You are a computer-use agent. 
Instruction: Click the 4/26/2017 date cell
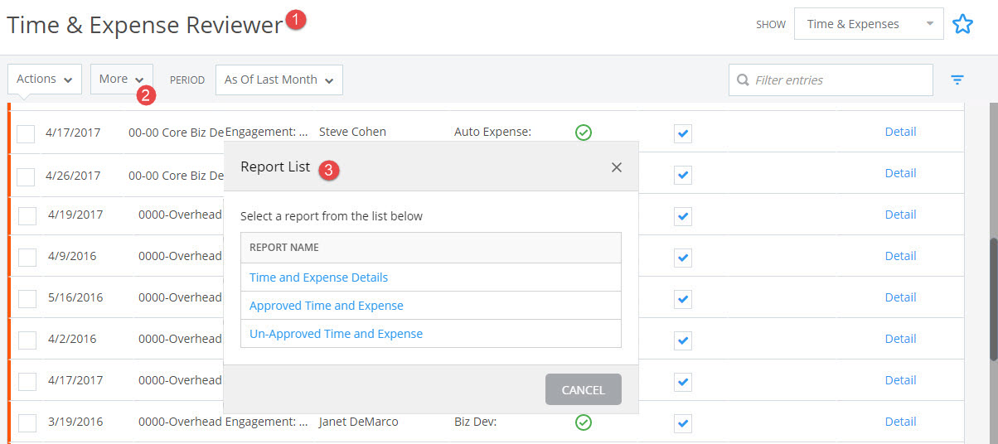(73, 176)
